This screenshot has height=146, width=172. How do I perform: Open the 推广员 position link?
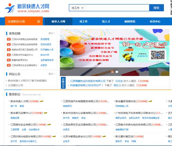[x=14, y=106]
